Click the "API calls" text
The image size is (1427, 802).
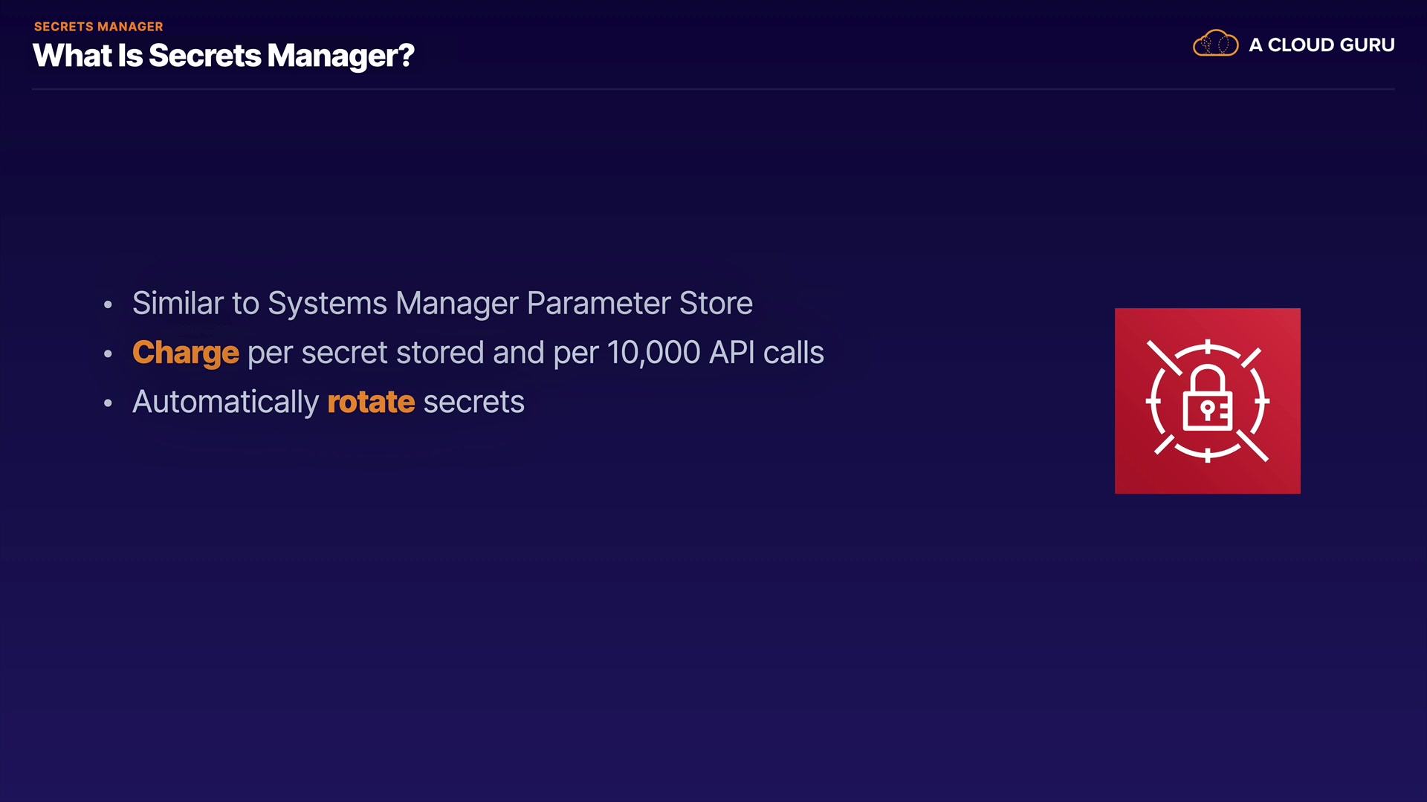tap(766, 353)
